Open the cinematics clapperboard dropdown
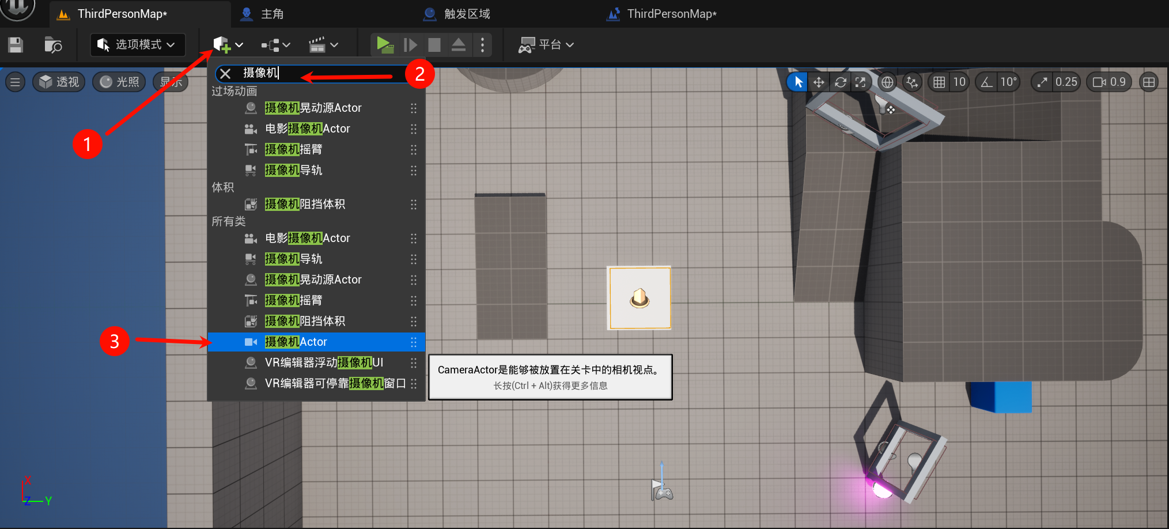Screen dimensions: 1169x529 pyautogui.click(x=323, y=45)
